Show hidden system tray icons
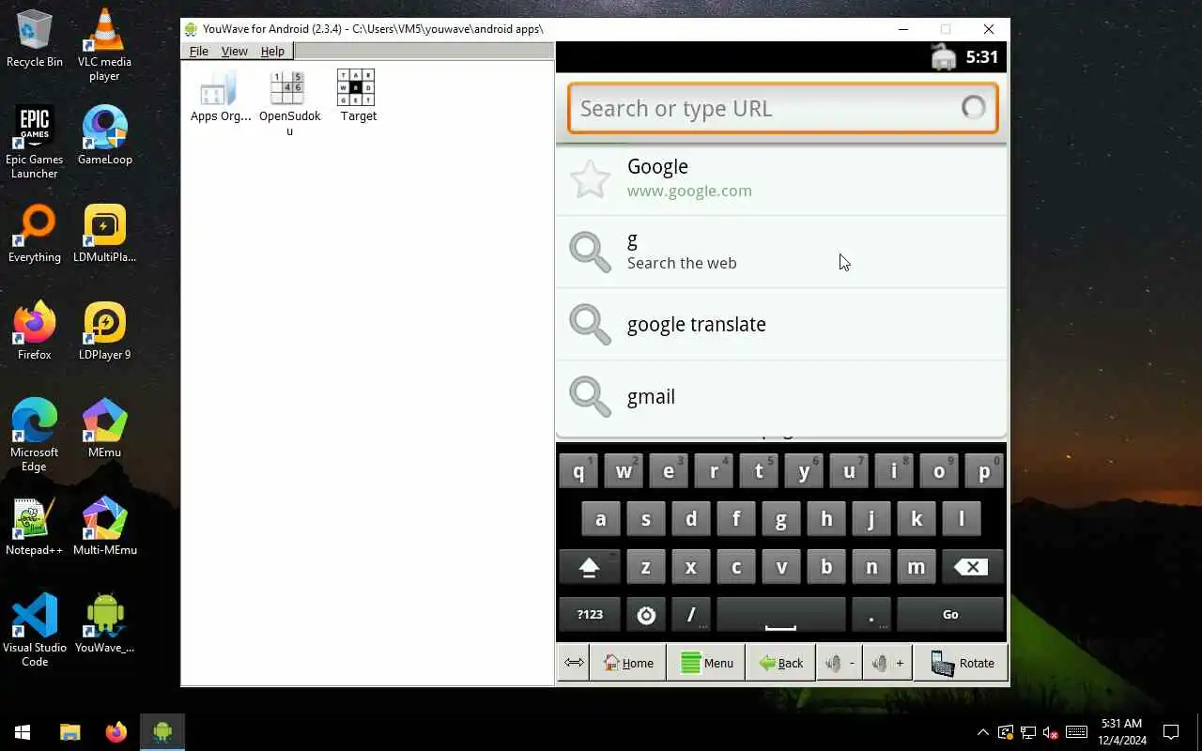Screen dimensions: 1202x751 point(982,732)
